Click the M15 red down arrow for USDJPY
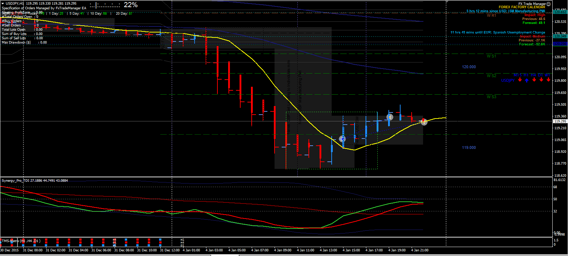Image resolution: width=568 pixels, height=256 pixels. click(x=520, y=80)
